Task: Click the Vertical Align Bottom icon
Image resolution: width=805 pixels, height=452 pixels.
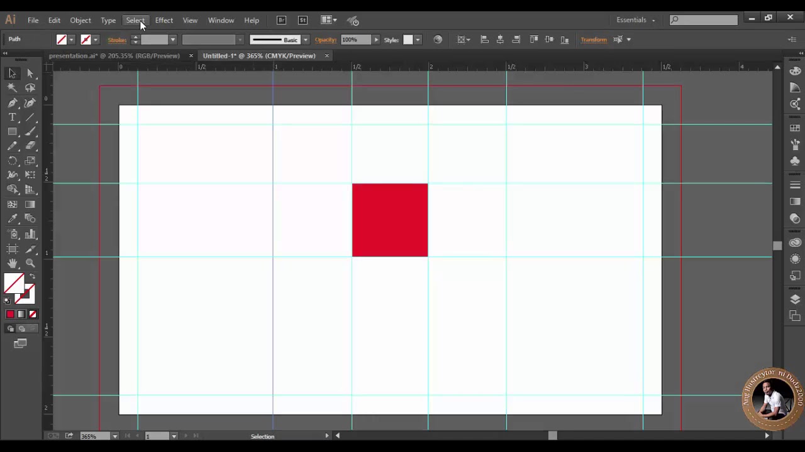Action: (564, 40)
